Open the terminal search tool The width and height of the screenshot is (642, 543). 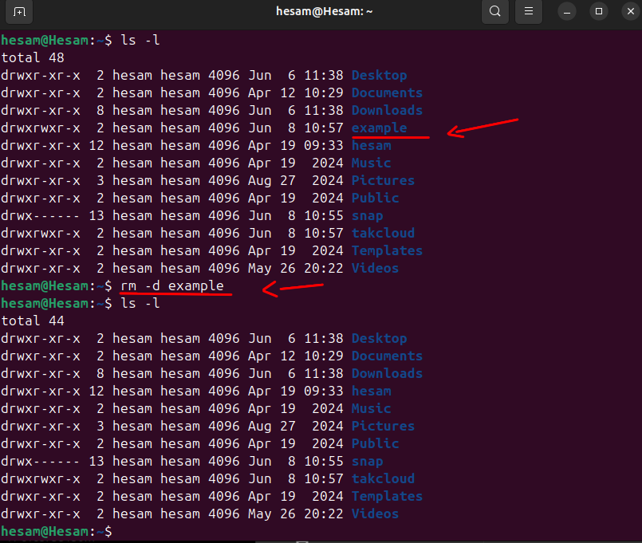tap(495, 11)
